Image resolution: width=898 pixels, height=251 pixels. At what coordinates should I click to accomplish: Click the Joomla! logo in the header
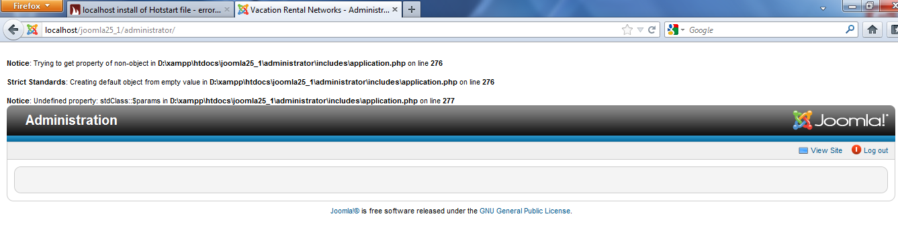tap(840, 120)
